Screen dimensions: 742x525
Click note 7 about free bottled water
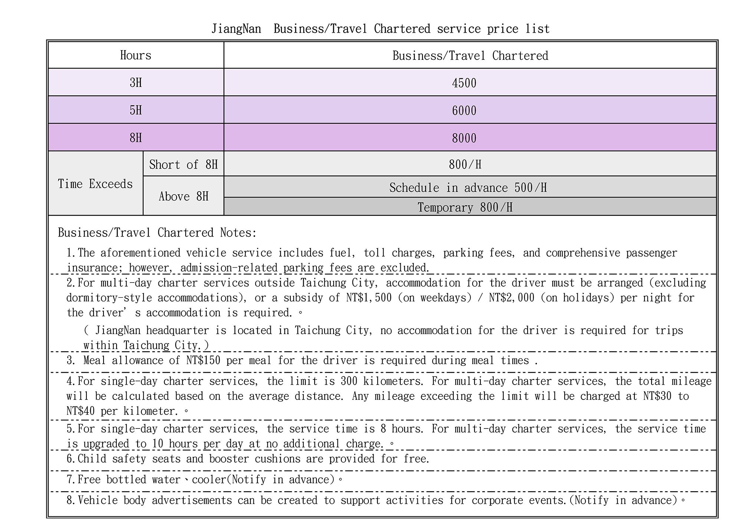(205, 479)
